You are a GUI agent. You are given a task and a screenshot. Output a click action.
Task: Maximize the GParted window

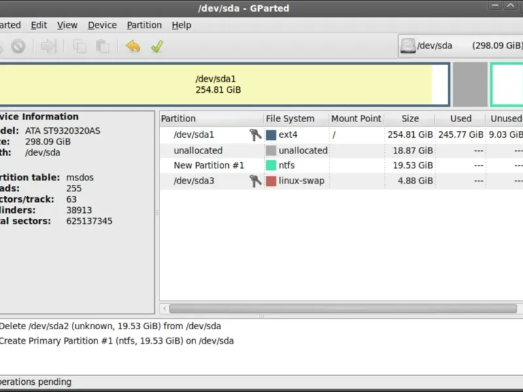(511, 6)
